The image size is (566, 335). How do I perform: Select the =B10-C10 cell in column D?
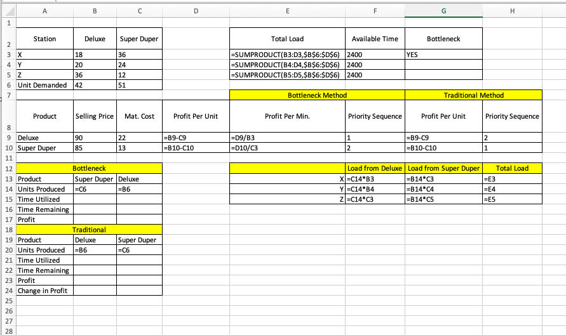click(x=196, y=147)
